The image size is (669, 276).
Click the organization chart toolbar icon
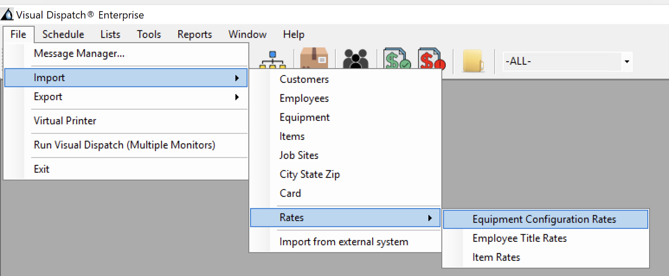(273, 60)
